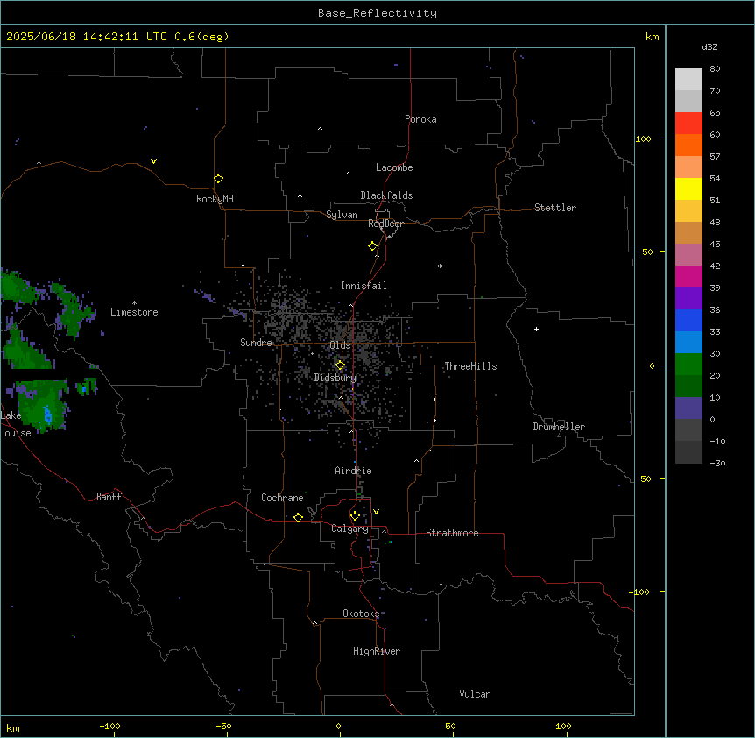Click the Olds town label
The height and width of the screenshot is (738, 755).
[340, 345]
